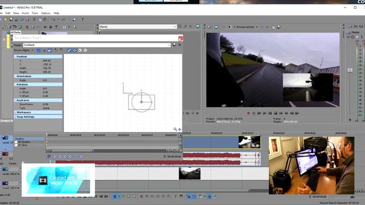Delete the Track Motion preset
365x205 pixels.
(x=180, y=44)
